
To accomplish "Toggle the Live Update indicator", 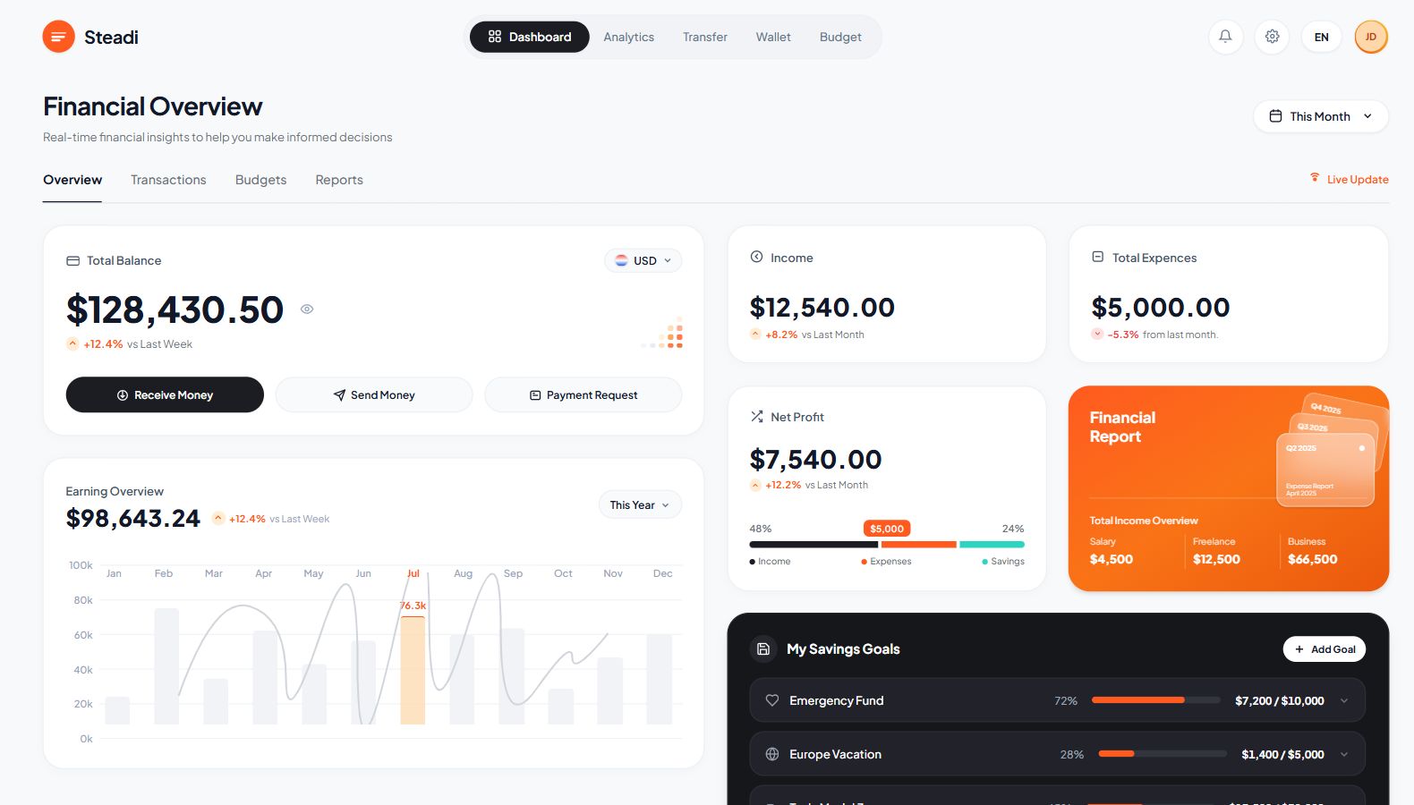I will (1350, 179).
